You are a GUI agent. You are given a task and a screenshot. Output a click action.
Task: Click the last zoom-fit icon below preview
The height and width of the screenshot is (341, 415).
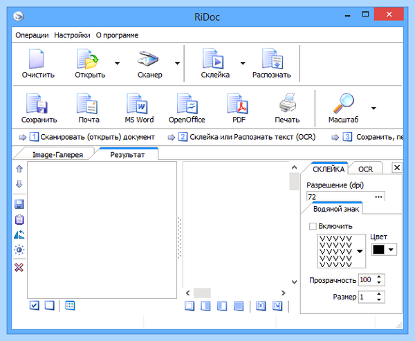(x=277, y=306)
